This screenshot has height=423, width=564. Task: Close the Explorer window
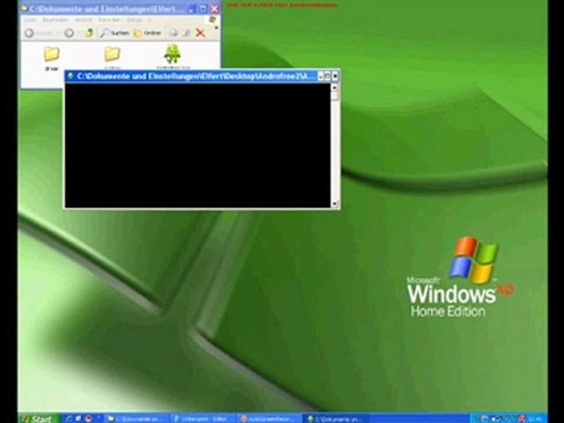point(214,9)
